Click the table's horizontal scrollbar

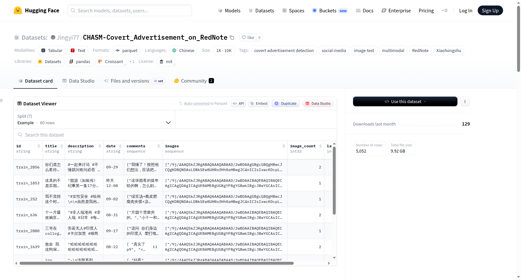coord(157,263)
